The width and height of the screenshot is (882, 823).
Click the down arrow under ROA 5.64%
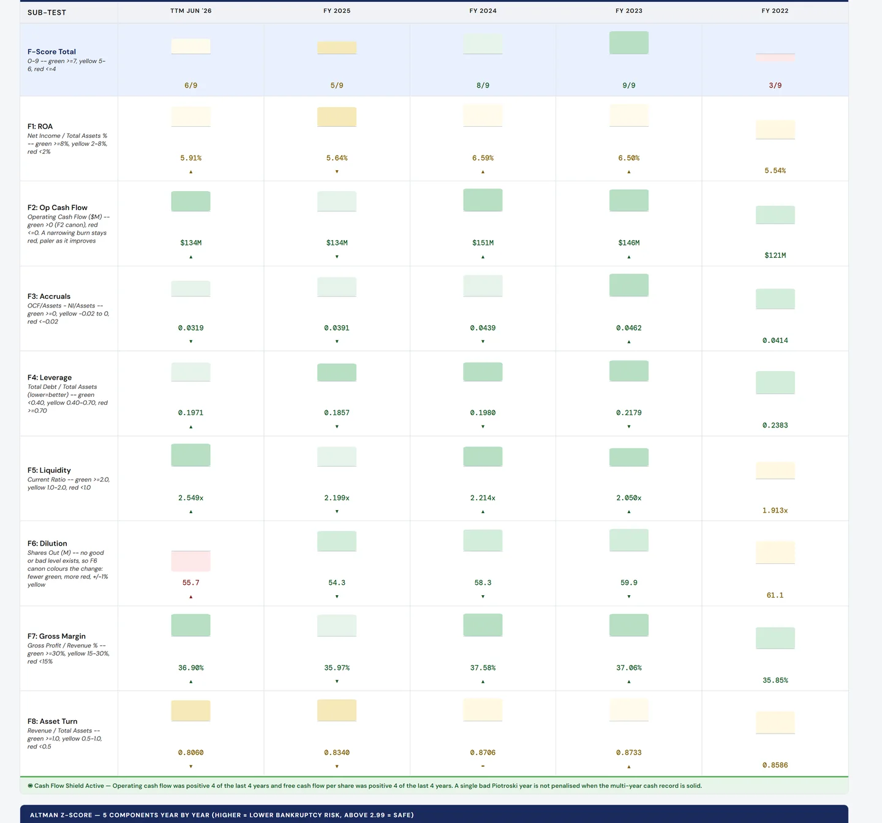click(x=337, y=172)
